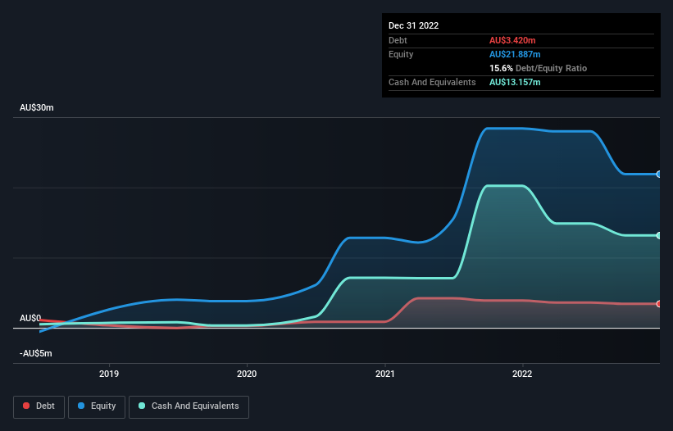Image resolution: width=673 pixels, height=431 pixels.
Task: Click the 2019 axis label
Action: [109, 374]
